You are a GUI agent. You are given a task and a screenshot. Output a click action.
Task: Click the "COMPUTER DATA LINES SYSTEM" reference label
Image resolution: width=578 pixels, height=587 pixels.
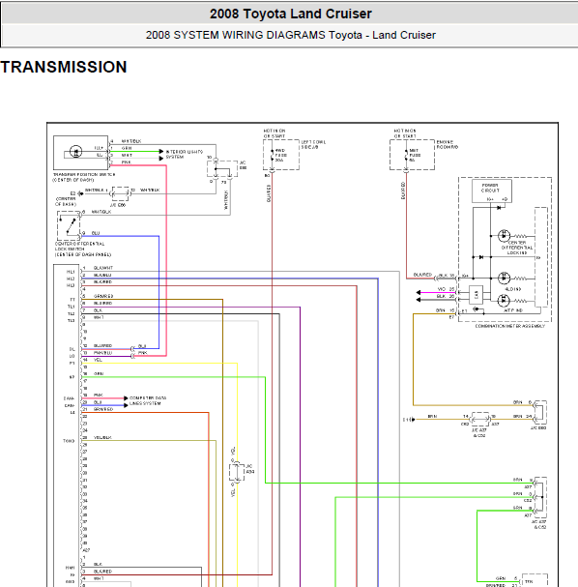tap(148, 400)
